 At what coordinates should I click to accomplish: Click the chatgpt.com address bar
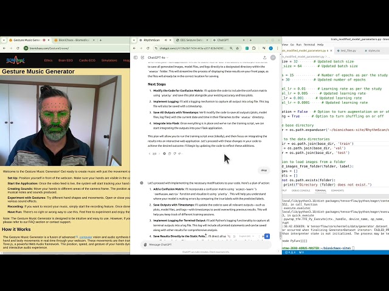192,48
